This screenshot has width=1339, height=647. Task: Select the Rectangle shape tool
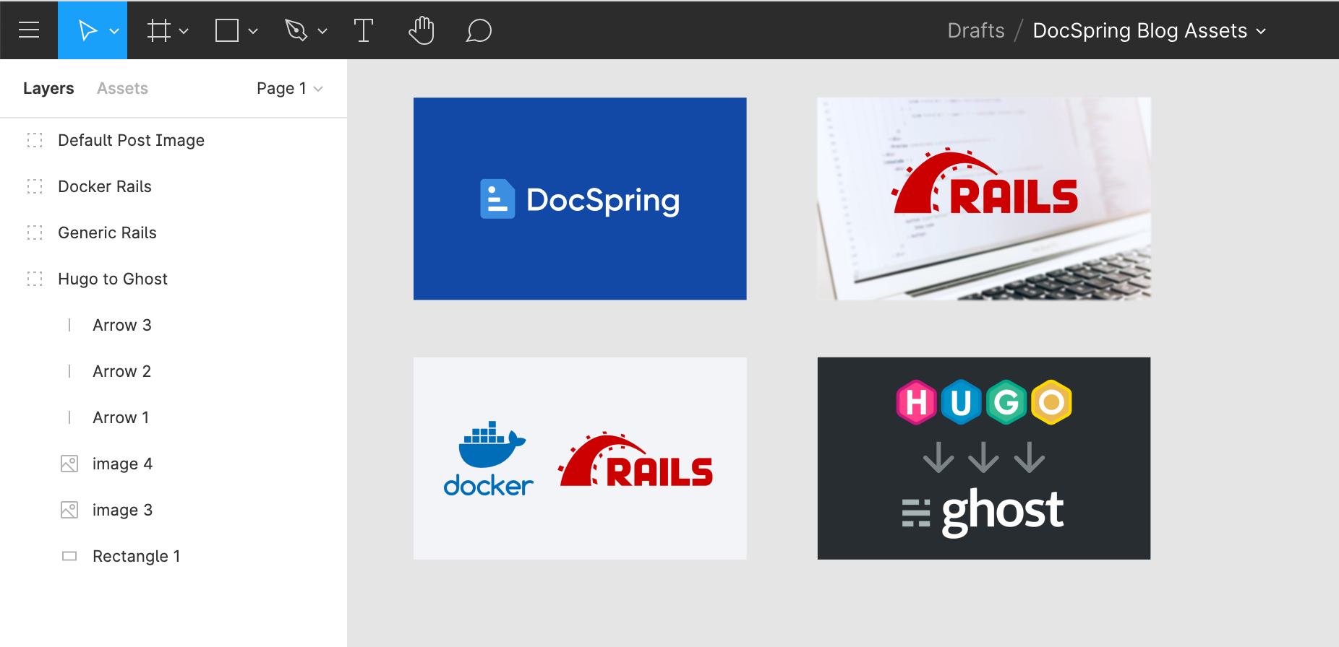point(227,30)
